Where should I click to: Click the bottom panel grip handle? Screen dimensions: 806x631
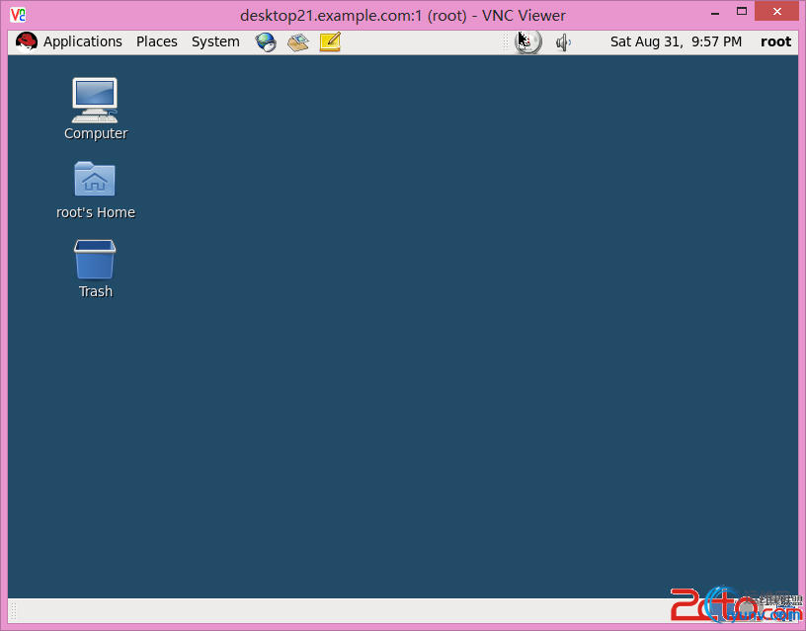point(13,611)
